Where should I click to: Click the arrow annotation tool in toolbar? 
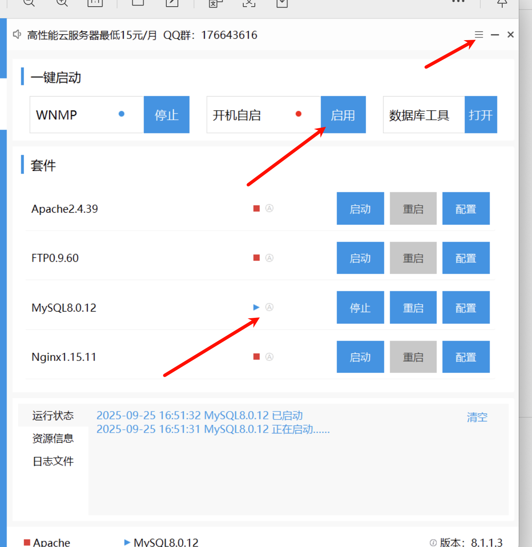pyautogui.click(x=171, y=2)
